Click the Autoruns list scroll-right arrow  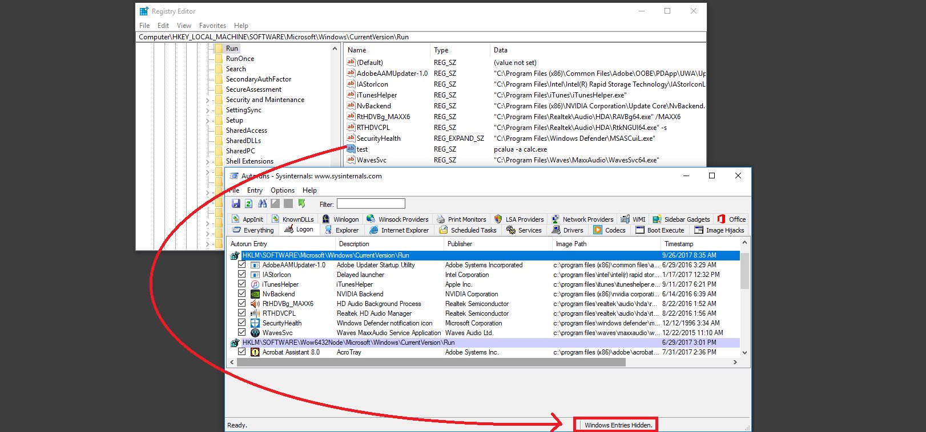(x=735, y=362)
